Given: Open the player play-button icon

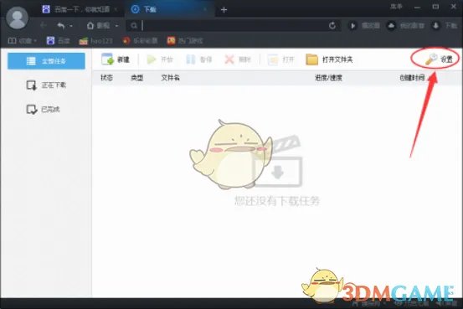Looking at the screenshot, I should tap(352, 26).
